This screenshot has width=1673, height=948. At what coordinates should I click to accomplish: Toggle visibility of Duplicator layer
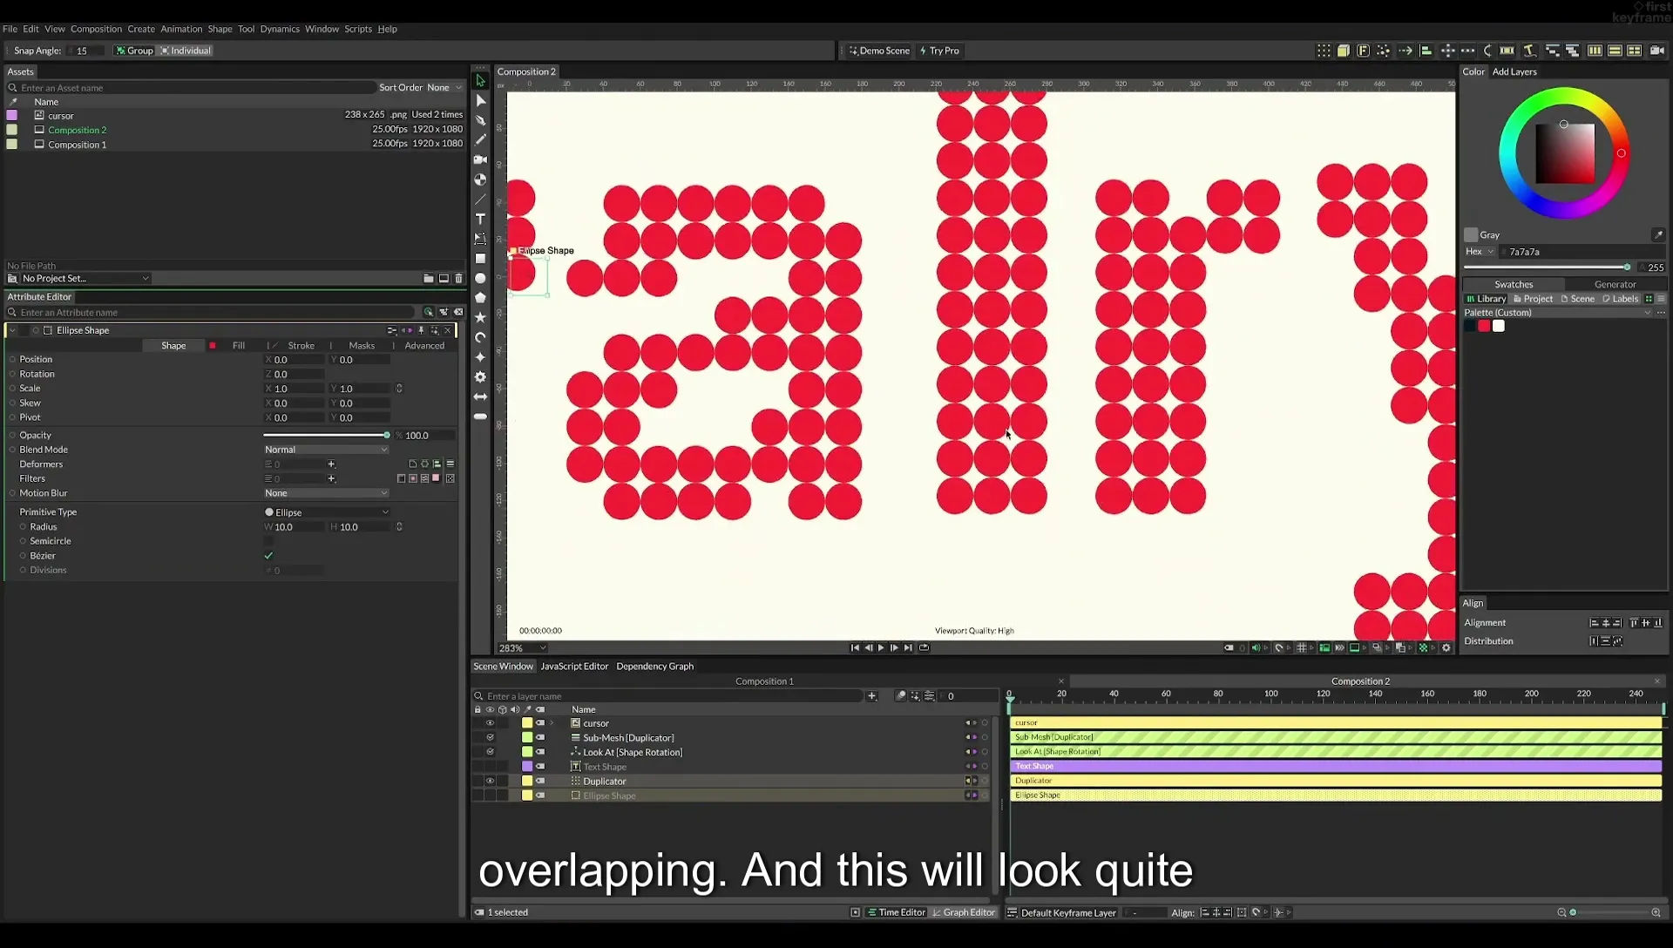point(490,782)
